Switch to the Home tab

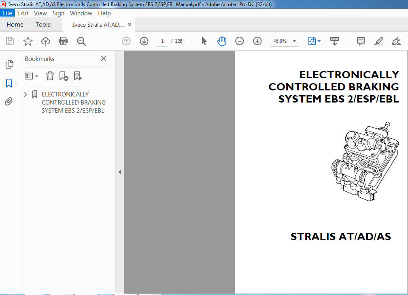tap(15, 24)
